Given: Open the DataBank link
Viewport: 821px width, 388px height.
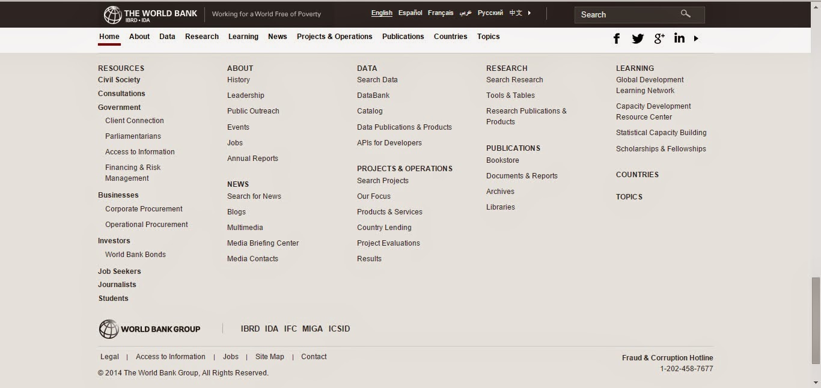Looking at the screenshot, I should pos(373,95).
